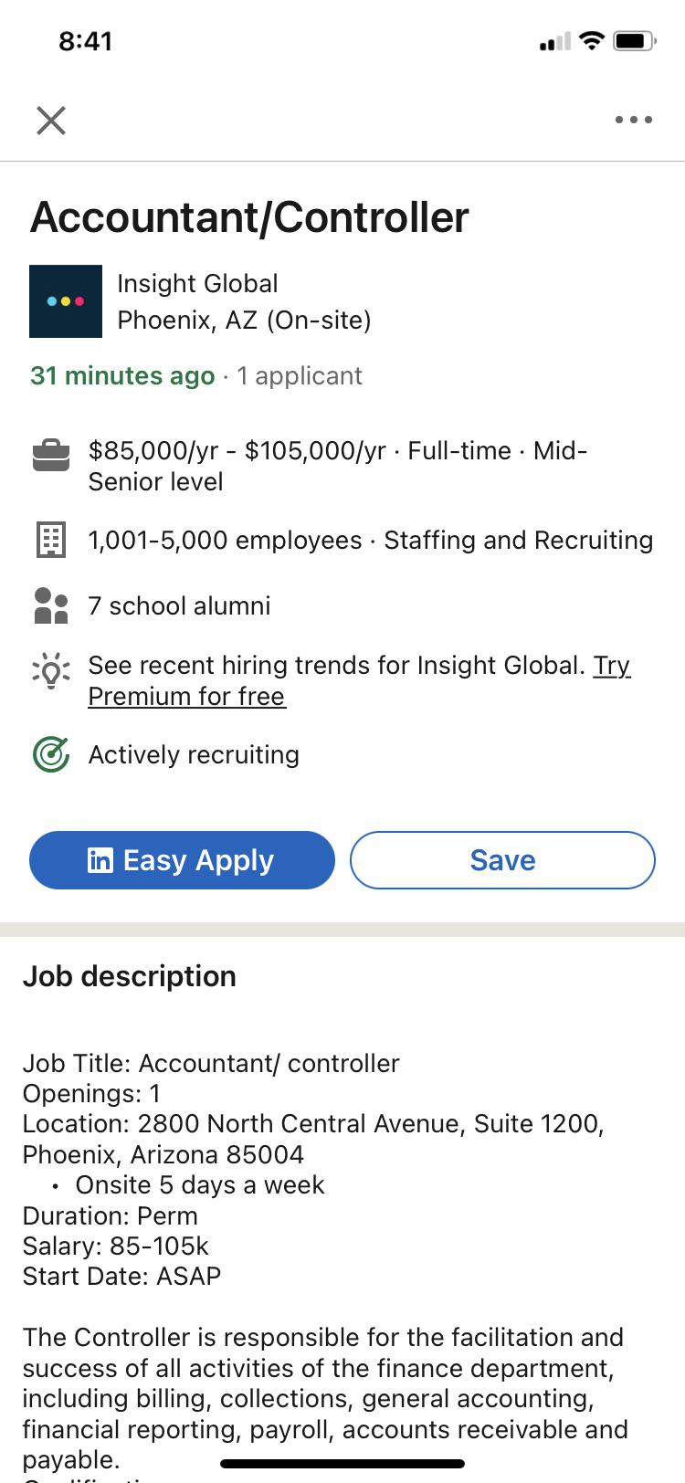The height and width of the screenshot is (1483, 685).
Task: Tap the home indicator bar at bottom
Action: click(x=342, y=1464)
